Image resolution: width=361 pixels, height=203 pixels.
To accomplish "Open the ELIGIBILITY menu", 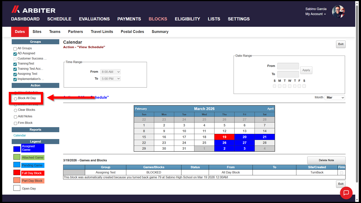I will click(x=187, y=19).
